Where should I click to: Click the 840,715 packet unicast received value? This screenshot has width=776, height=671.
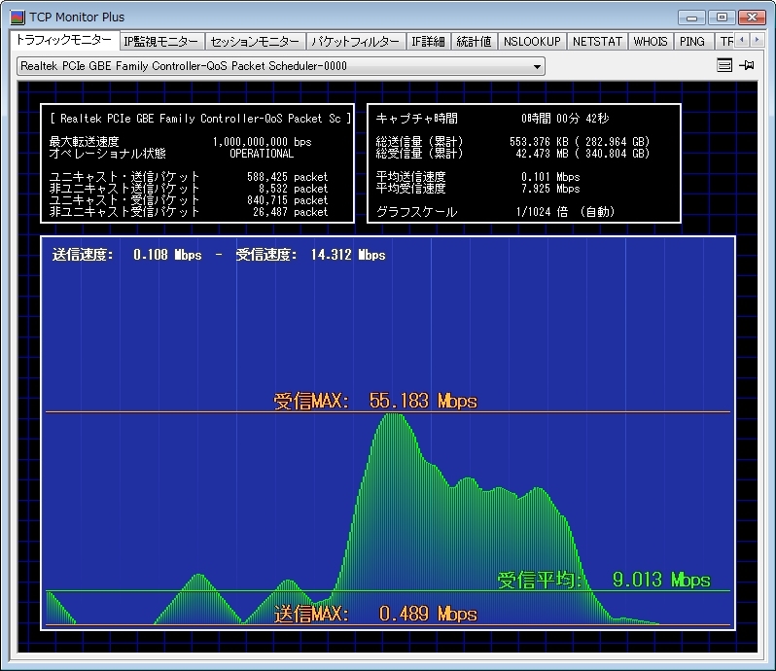pyautogui.click(x=287, y=200)
